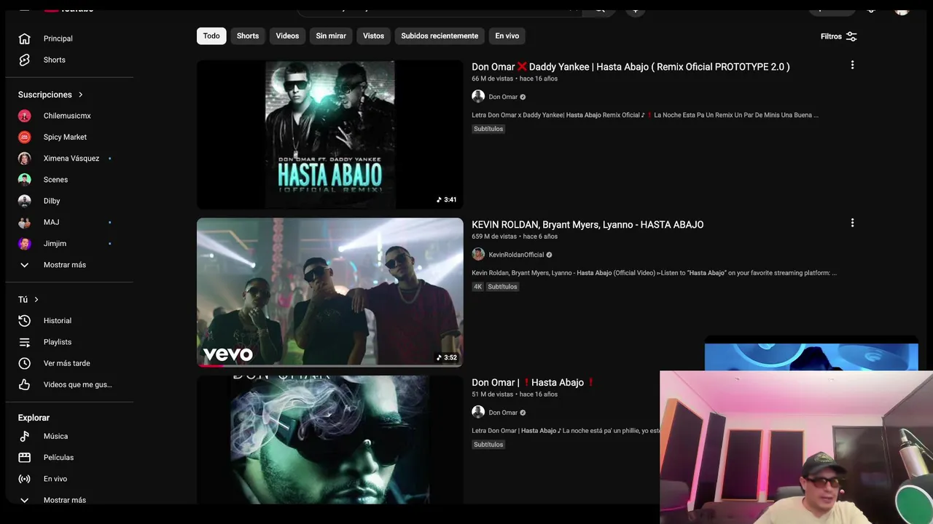The height and width of the screenshot is (524, 933).
Task: Click Don Omar avatar under third video
Action: [478, 413]
